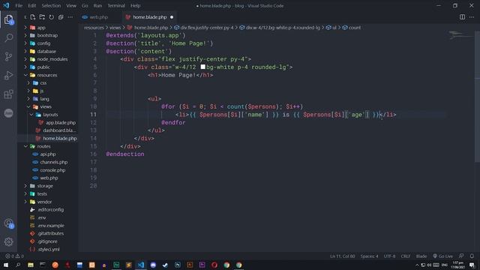Click Go Live in the status bar

442,256
